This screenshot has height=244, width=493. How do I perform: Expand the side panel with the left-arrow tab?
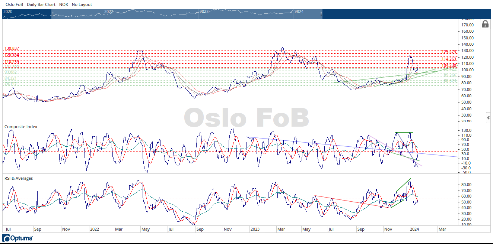489,118
